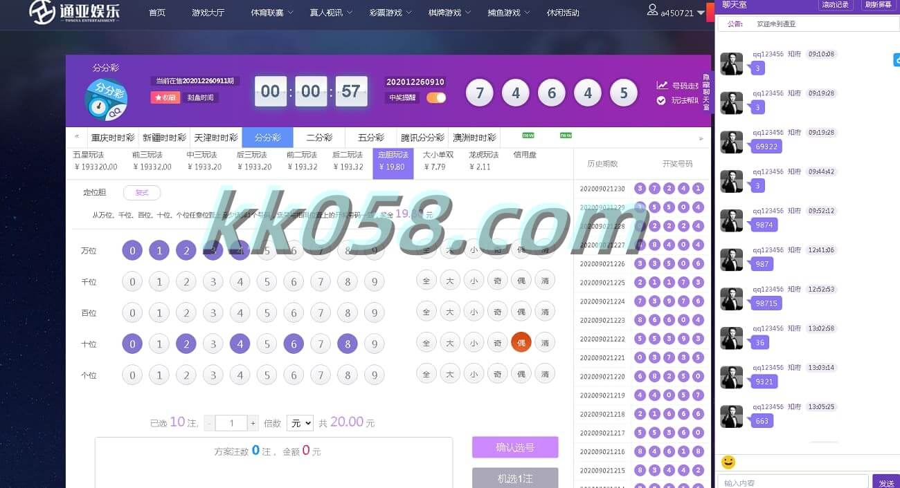Open the emoji picker smiley in chat

pos(728,462)
